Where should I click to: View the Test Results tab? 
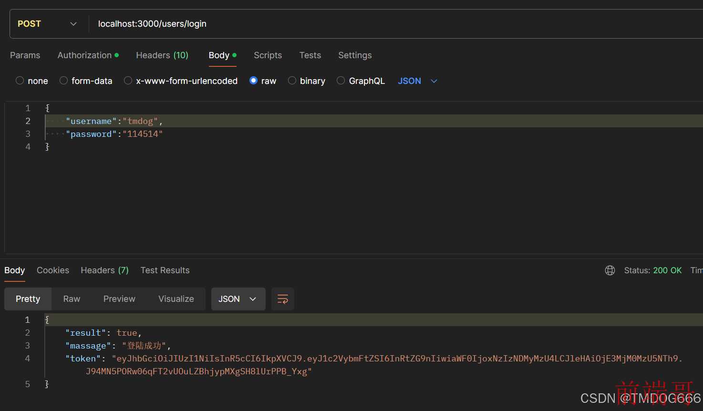(x=165, y=270)
